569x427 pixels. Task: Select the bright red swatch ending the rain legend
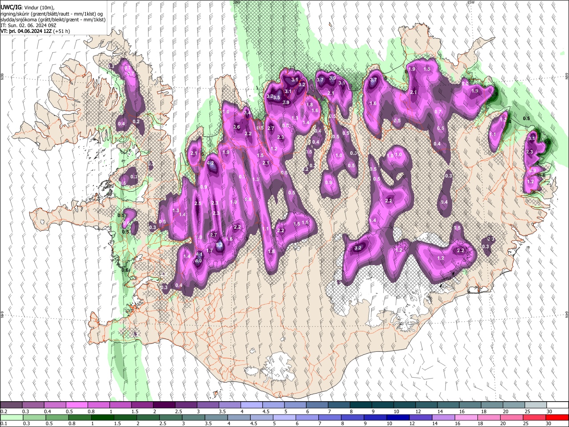click(x=557, y=417)
